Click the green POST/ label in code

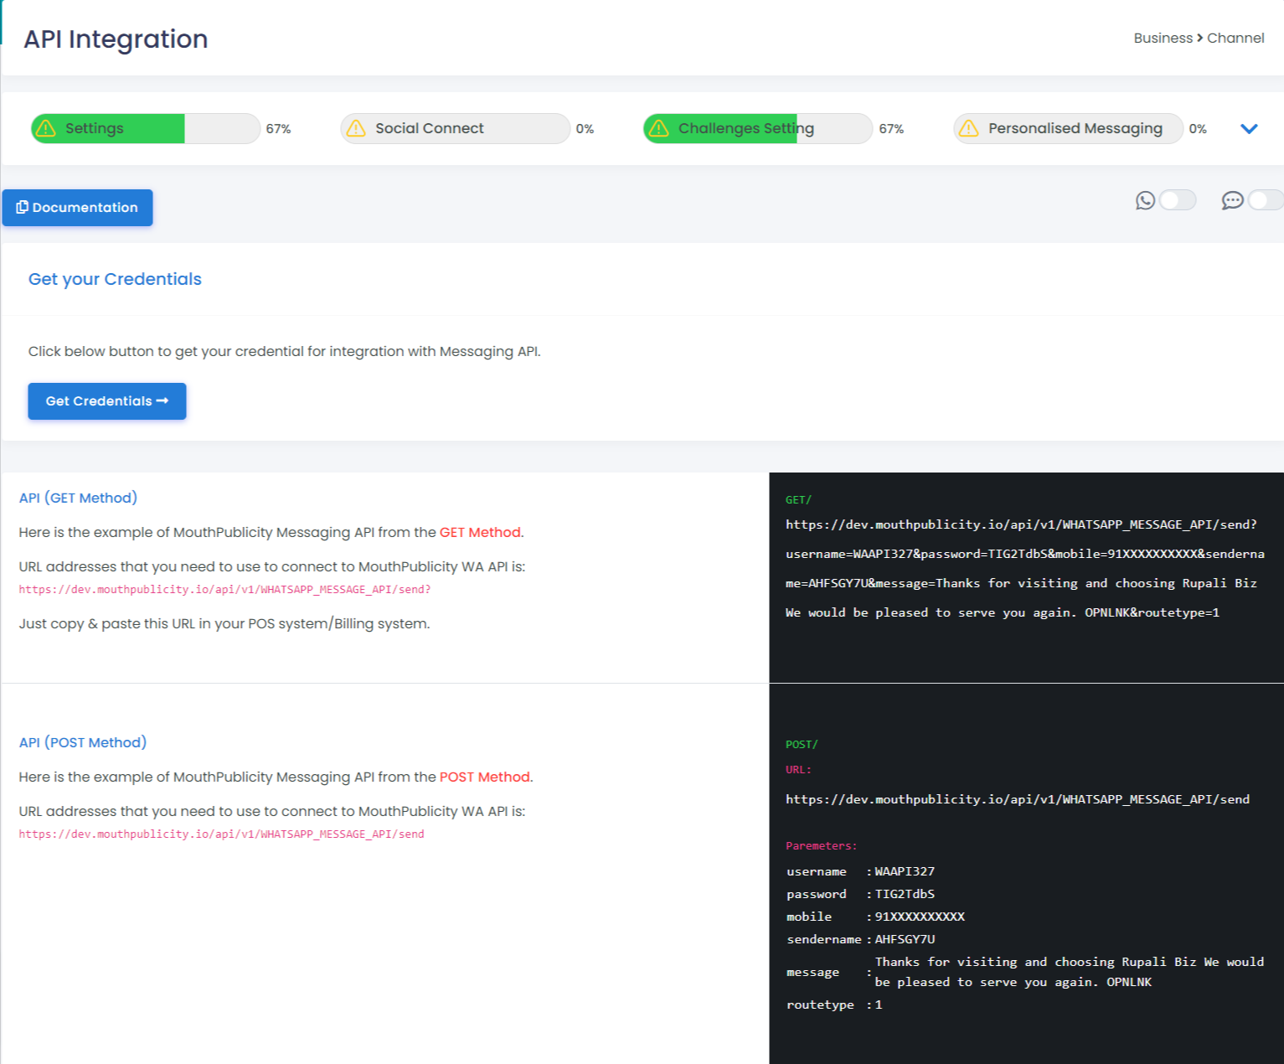pyautogui.click(x=802, y=745)
